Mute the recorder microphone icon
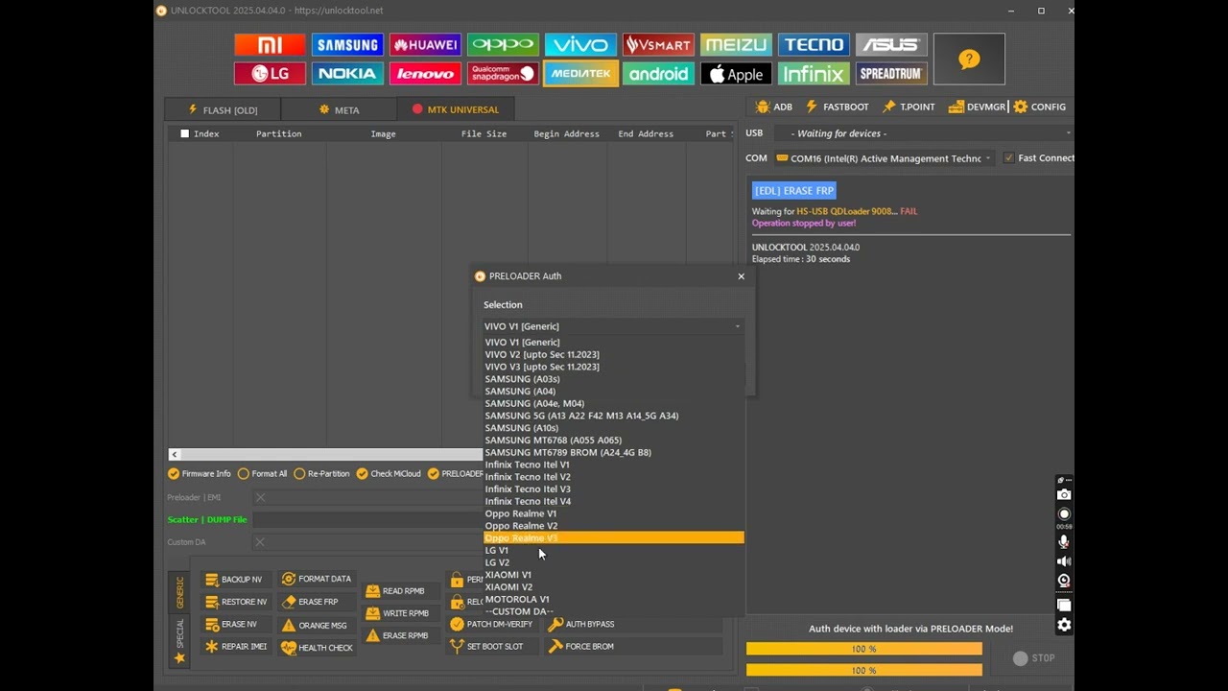Screen dimensions: 1228x691 click(1064, 542)
